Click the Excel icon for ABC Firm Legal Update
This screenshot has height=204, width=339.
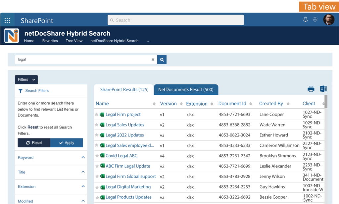click(102, 166)
